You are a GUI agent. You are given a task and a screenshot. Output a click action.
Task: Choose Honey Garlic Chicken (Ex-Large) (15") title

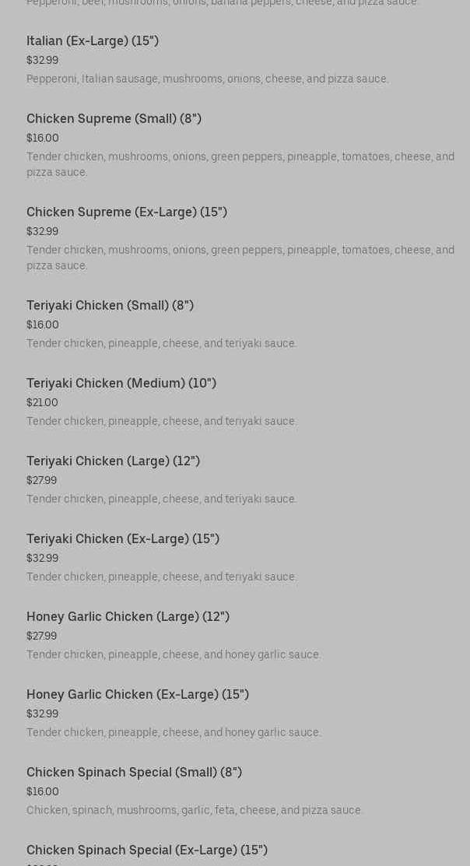click(x=138, y=695)
